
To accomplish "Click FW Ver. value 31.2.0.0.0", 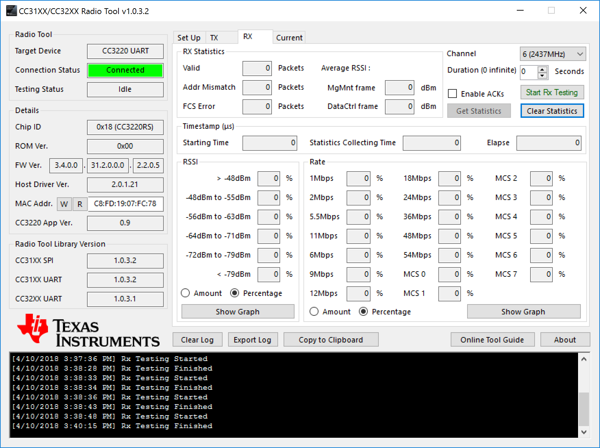I will 108,165.
